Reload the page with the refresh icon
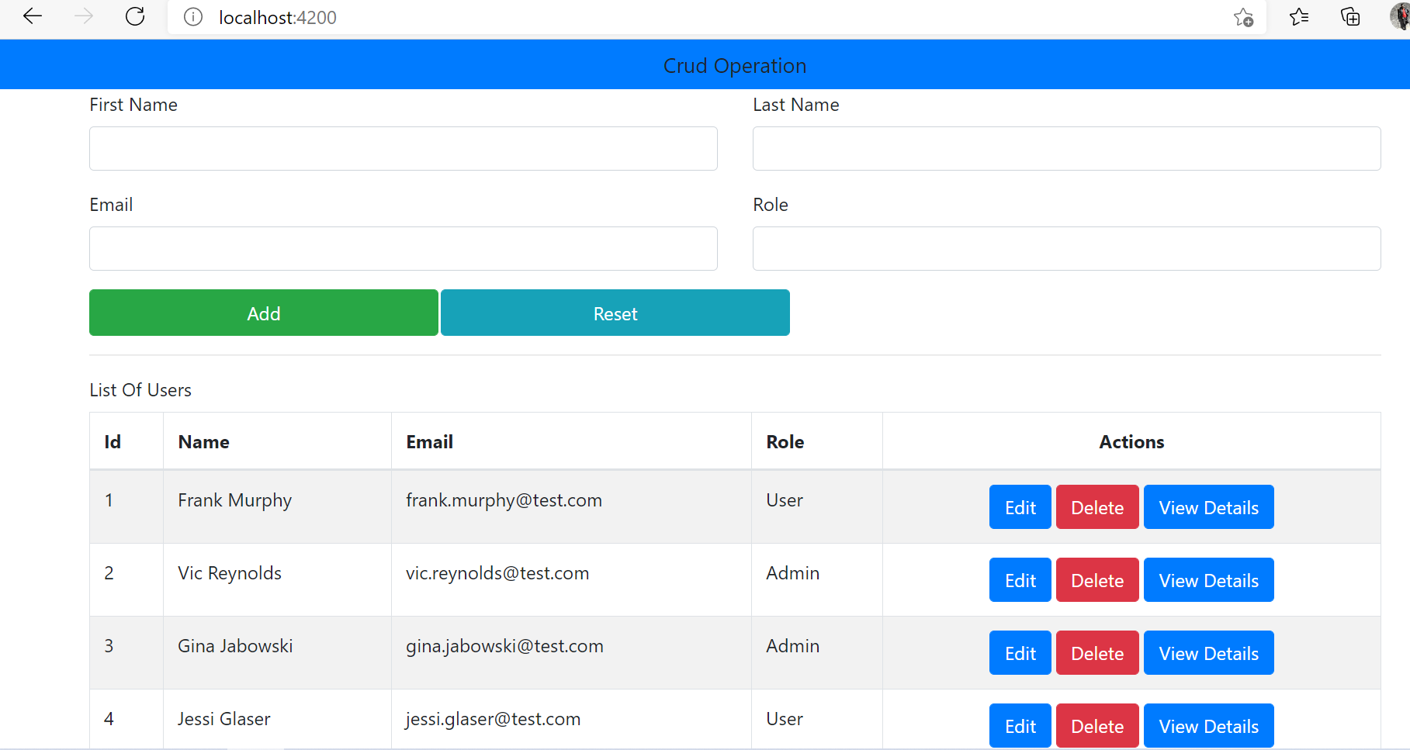This screenshot has width=1410, height=750. point(134,16)
